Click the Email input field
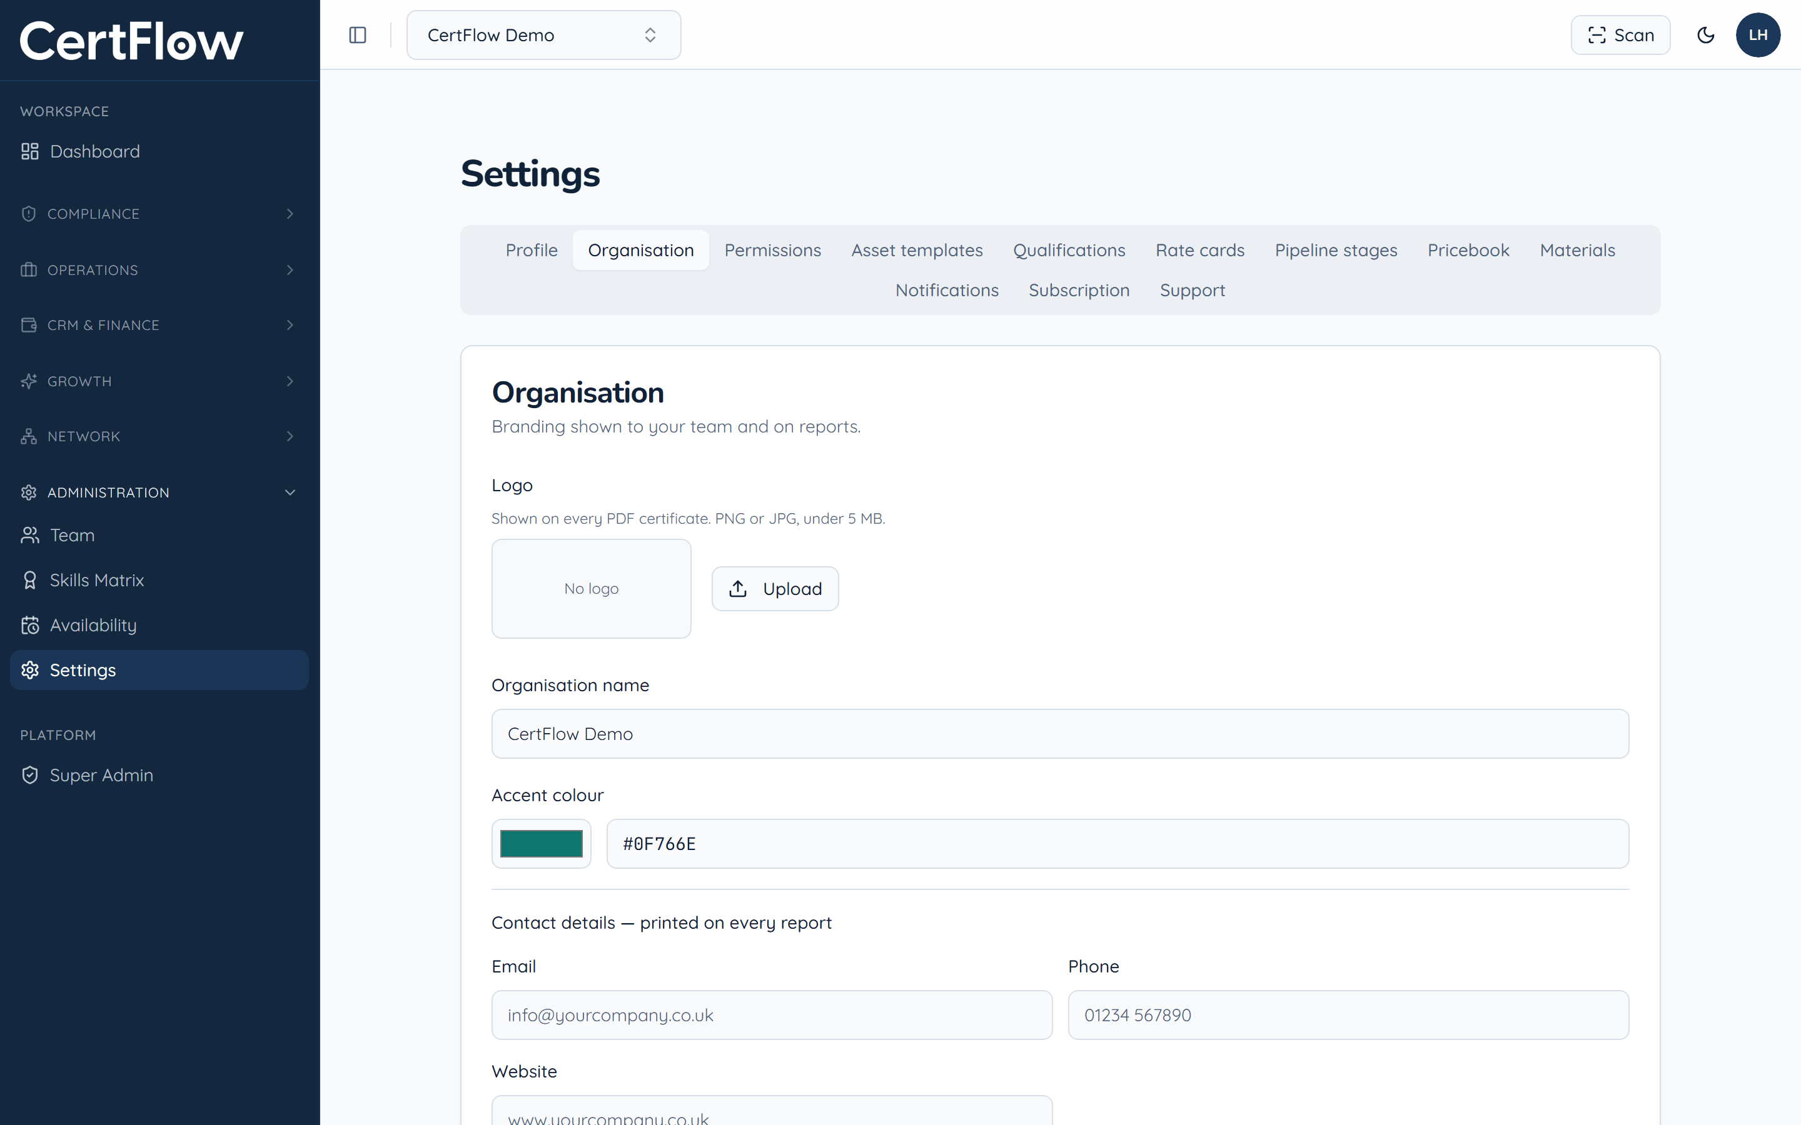 [772, 1016]
